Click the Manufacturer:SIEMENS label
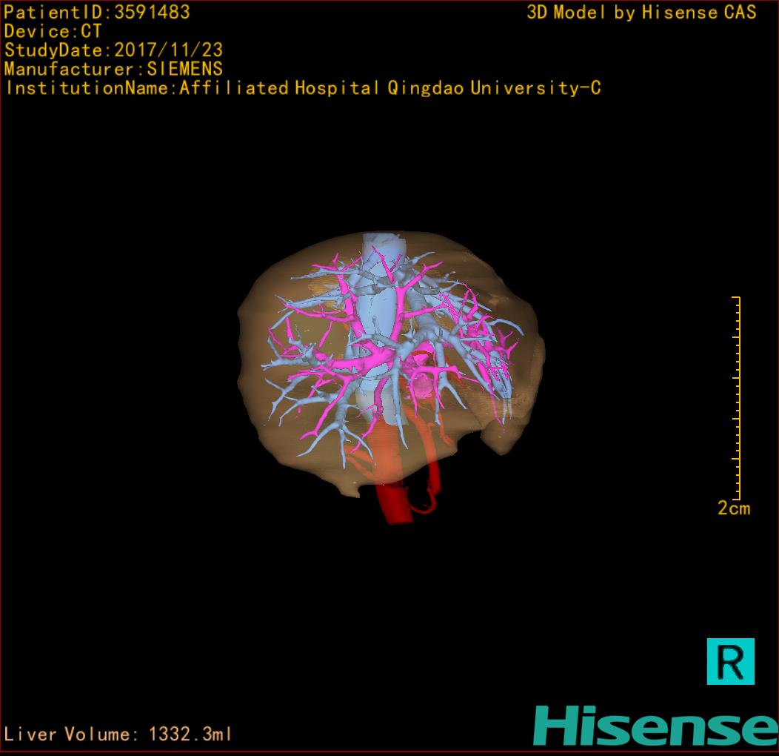 pos(113,70)
